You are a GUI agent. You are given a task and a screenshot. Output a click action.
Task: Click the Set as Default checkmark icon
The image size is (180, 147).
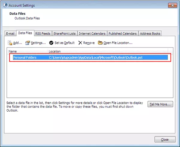tap(51, 43)
